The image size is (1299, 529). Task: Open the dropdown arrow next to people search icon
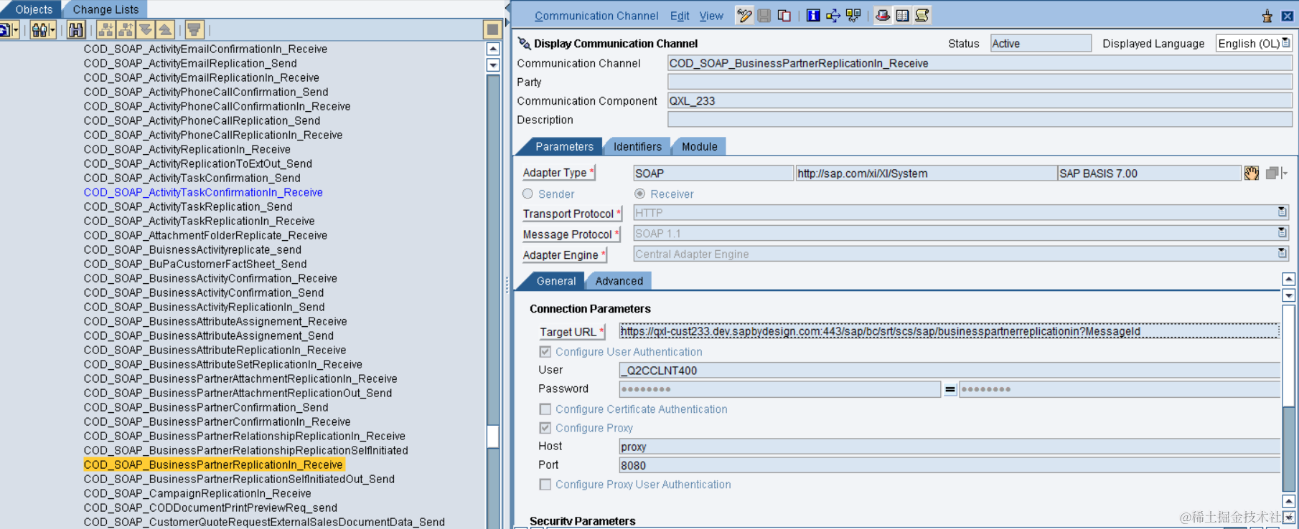tap(52, 30)
